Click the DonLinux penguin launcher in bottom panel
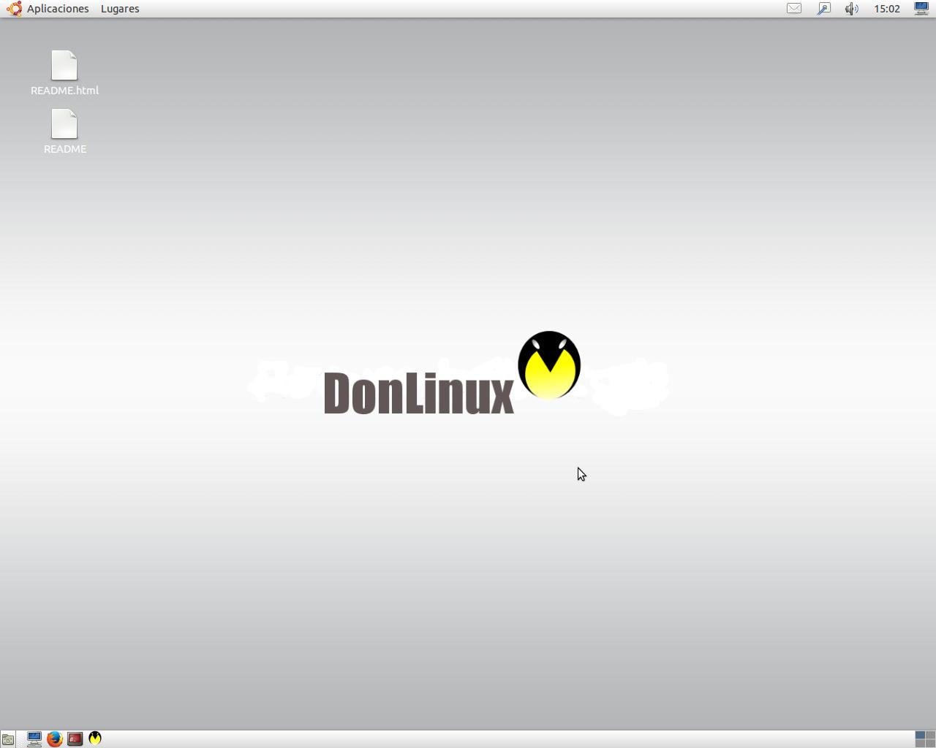 tap(95, 739)
